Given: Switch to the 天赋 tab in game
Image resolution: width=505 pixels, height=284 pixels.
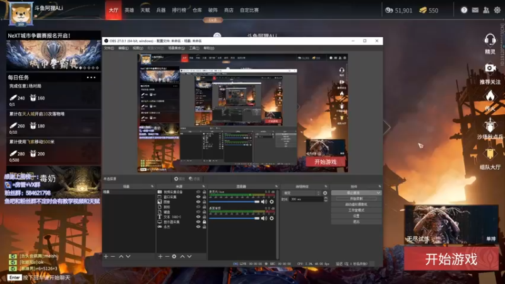Looking at the screenshot, I should (x=145, y=10).
